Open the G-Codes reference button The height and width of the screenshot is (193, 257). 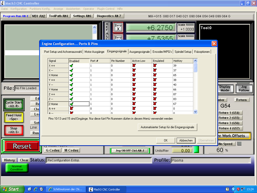53,150
